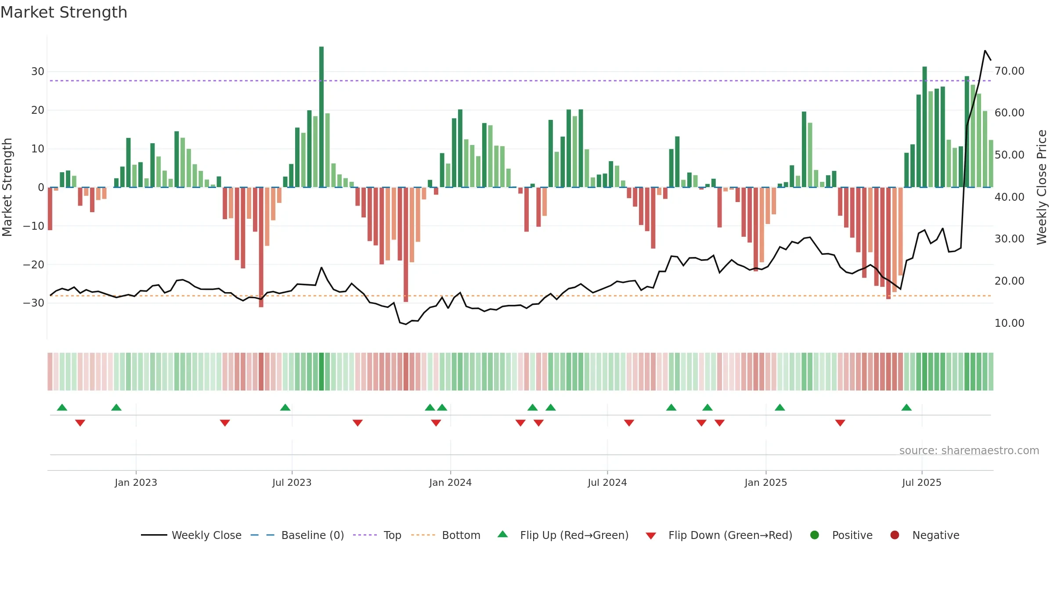Viewport: 1054px width, 593px height.
Task: Open the sharemaestro.com source link
Action: coord(969,450)
